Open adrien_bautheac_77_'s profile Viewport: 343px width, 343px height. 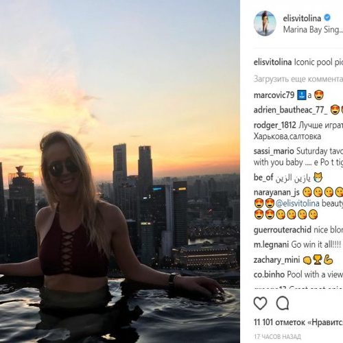pyautogui.click(x=291, y=110)
